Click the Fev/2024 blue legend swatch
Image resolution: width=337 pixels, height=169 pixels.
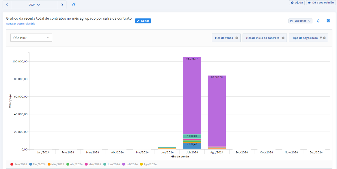pyautogui.click(x=31, y=164)
